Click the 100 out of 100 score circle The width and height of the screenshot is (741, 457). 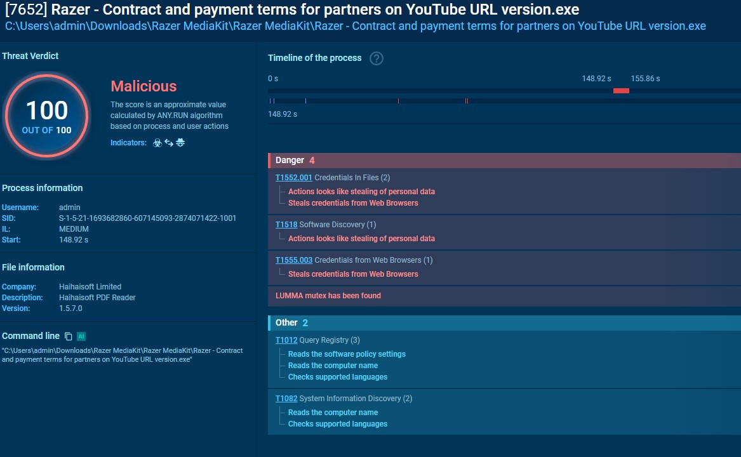tap(46, 116)
